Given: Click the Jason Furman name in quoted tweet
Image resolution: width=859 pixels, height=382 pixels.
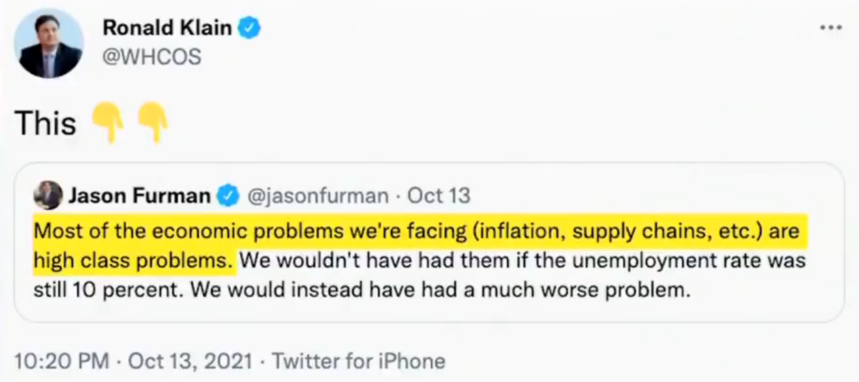Looking at the screenshot, I should tap(140, 196).
